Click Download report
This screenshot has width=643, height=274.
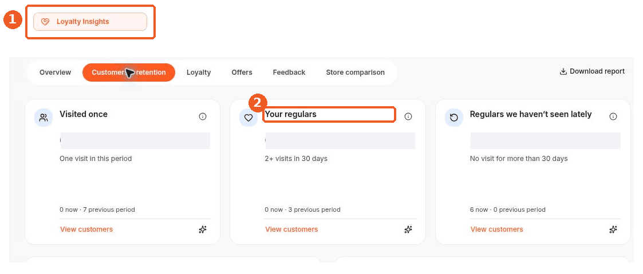coord(592,71)
